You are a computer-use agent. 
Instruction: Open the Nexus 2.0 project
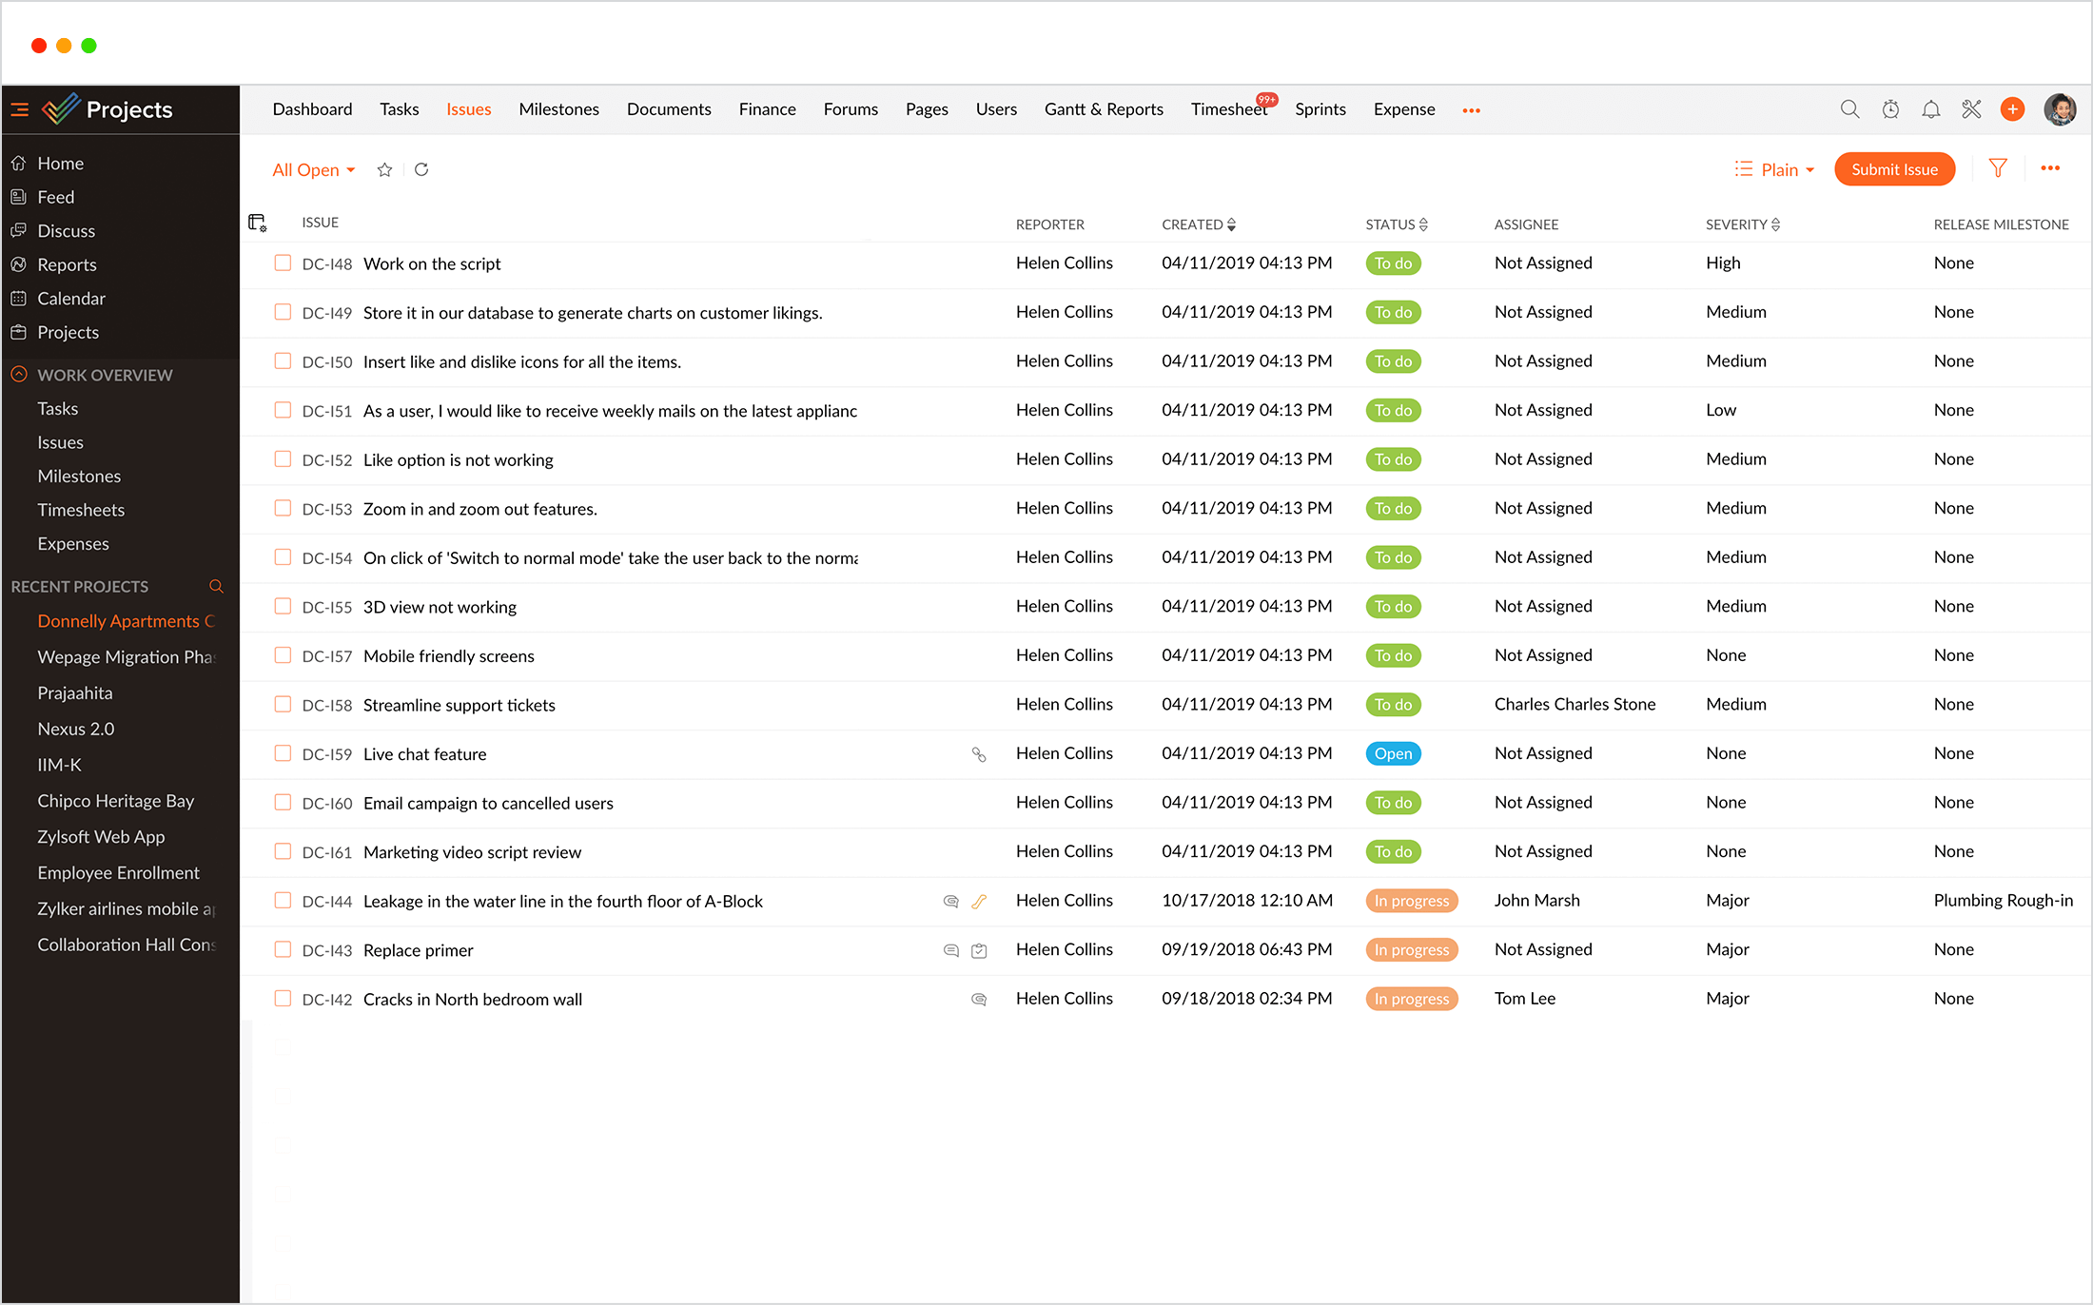click(x=76, y=729)
